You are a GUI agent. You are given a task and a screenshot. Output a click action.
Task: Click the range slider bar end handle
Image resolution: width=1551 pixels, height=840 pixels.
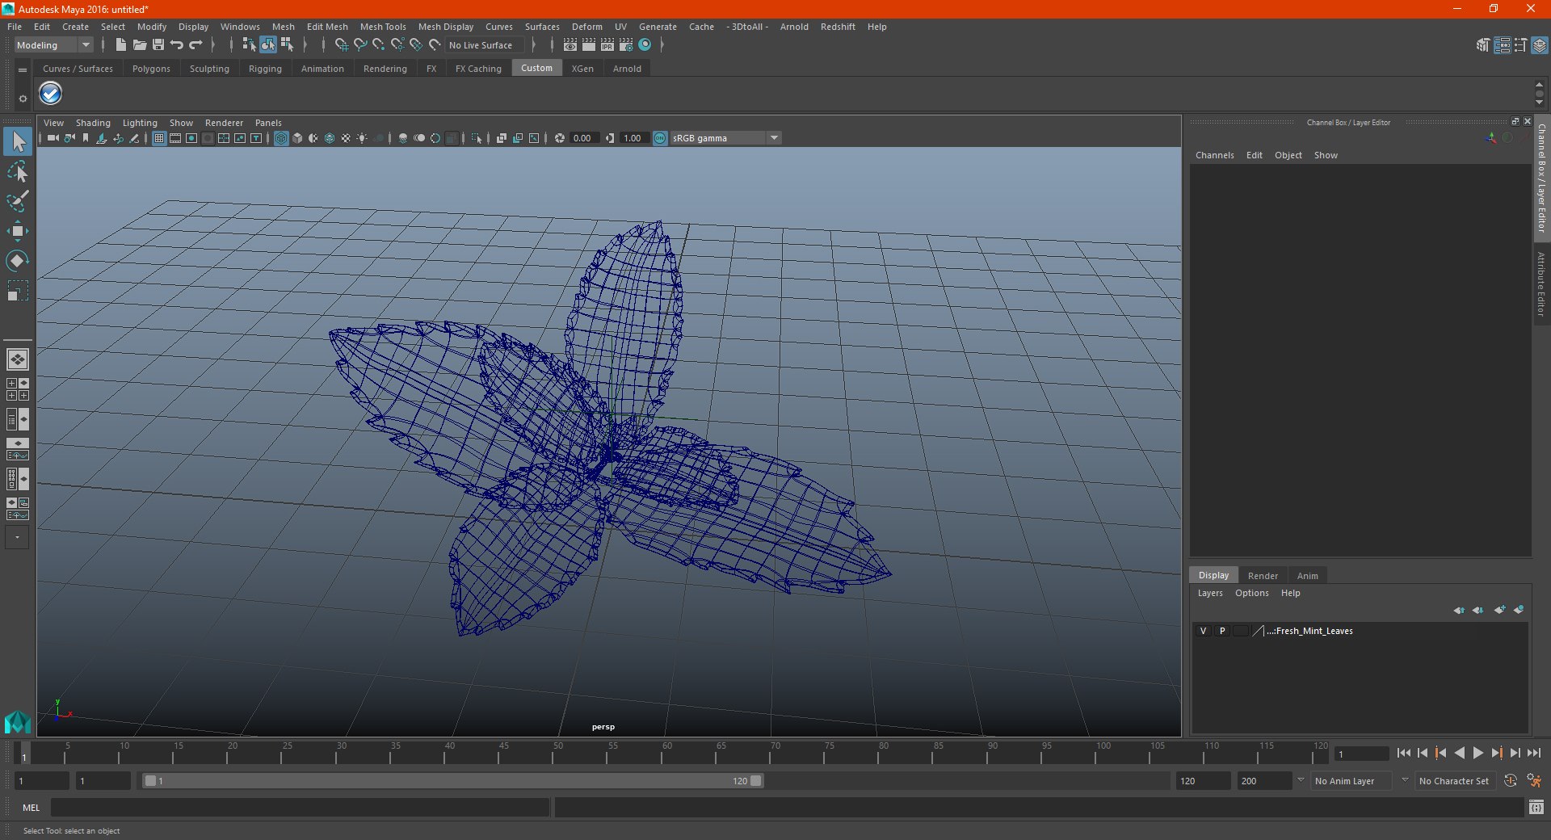tap(755, 781)
